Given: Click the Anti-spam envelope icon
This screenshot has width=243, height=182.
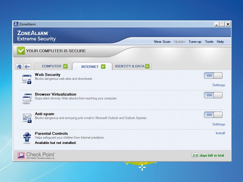Looking at the screenshot, I should 27,118.
